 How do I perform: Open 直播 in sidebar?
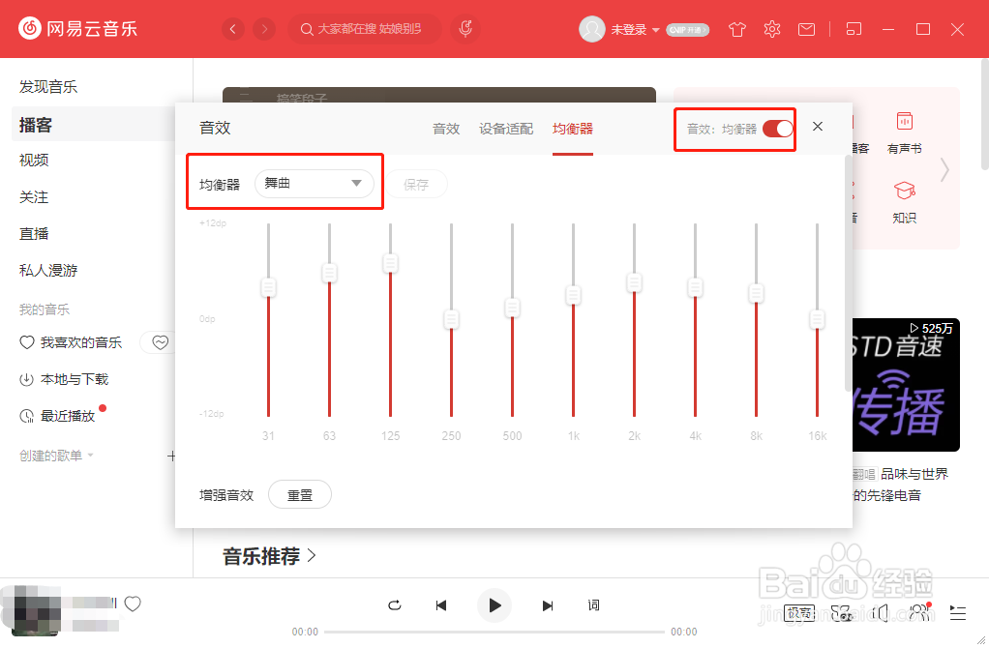click(x=34, y=234)
